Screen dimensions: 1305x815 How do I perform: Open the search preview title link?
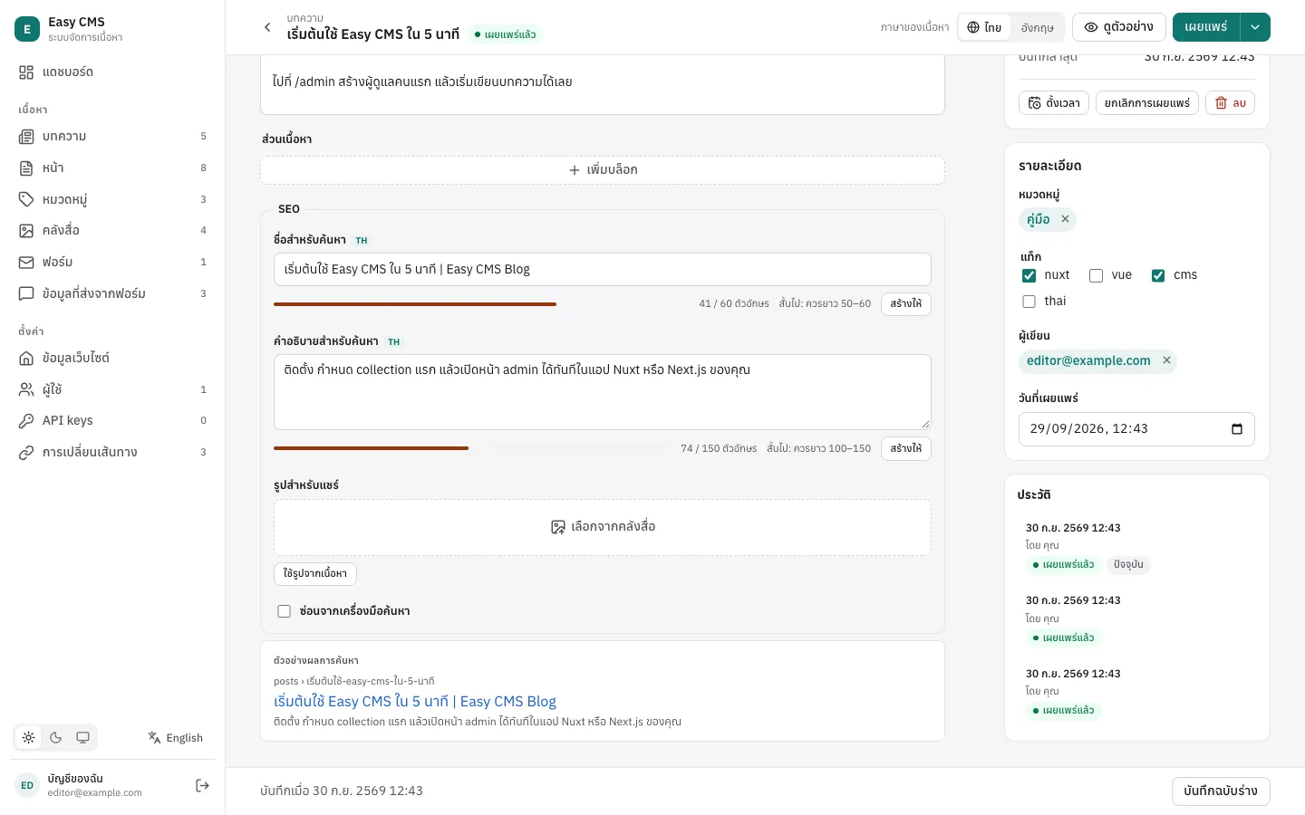point(415,702)
